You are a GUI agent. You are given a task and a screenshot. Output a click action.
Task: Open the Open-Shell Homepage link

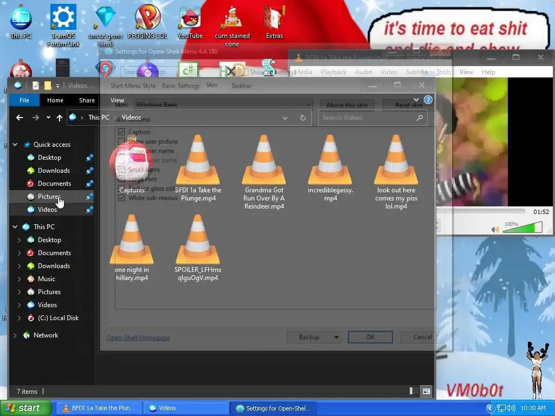pos(138,337)
